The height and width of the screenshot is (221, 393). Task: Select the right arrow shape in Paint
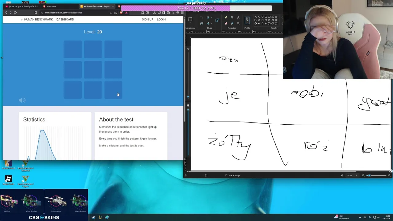(269, 20)
